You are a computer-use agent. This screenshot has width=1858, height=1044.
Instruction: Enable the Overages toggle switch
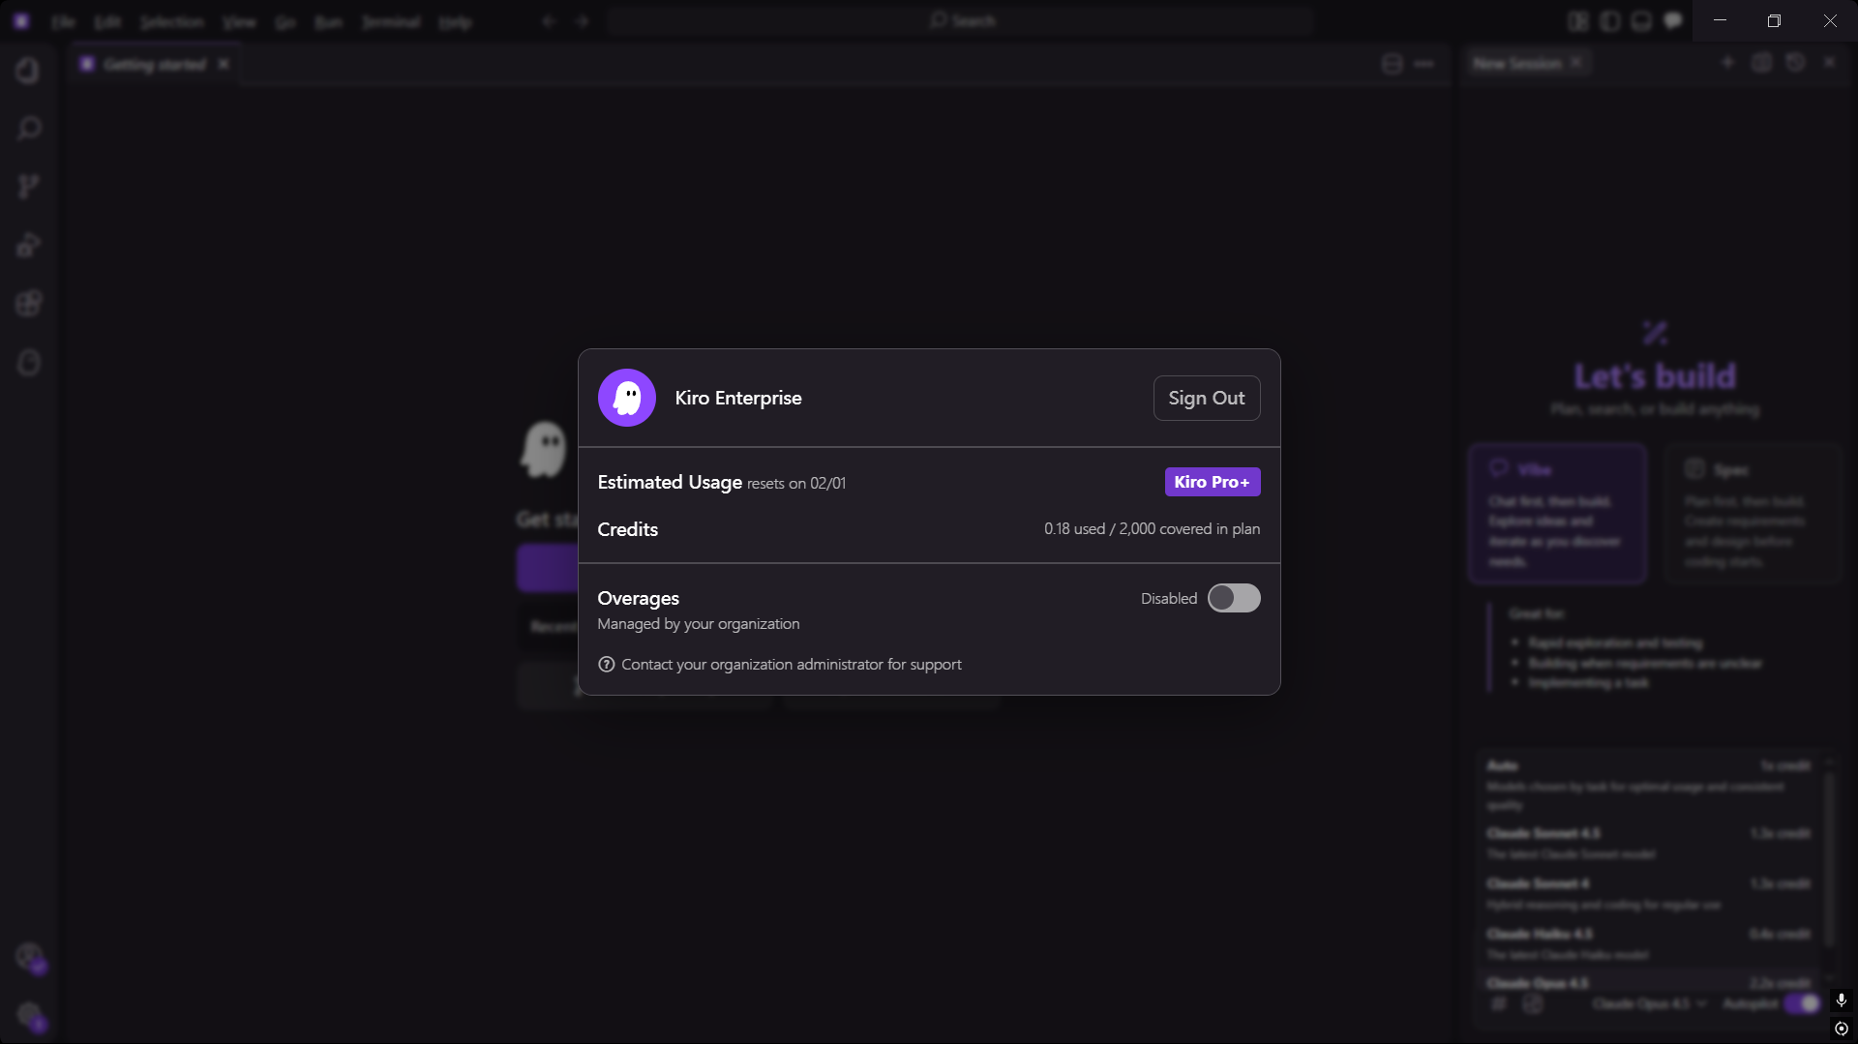tap(1234, 598)
